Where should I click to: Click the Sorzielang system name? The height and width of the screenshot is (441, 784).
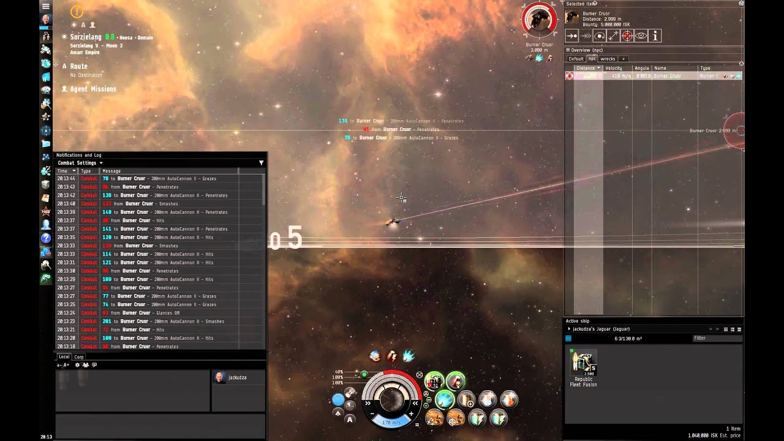(x=87, y=37)
